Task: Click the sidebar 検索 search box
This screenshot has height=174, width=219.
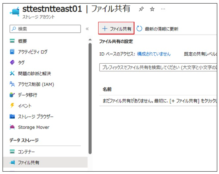Action: 45,29
